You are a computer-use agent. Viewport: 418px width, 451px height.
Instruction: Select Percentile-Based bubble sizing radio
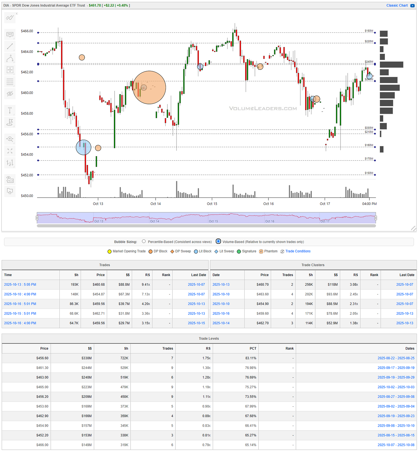pyautogui.click(x=144, y=241)
